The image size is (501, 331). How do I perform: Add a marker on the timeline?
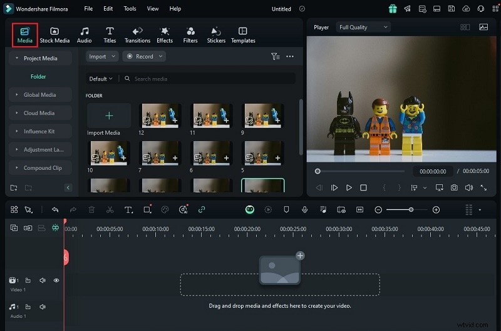point(286,210)
